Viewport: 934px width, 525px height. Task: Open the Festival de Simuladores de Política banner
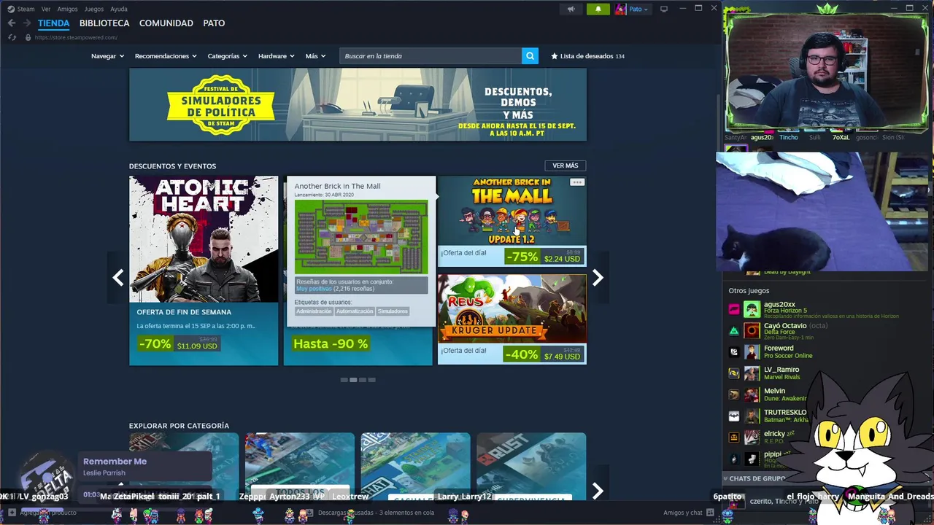point(358,104)
